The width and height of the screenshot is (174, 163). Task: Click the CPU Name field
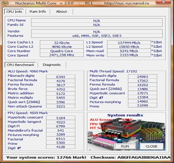coord(97,21)
